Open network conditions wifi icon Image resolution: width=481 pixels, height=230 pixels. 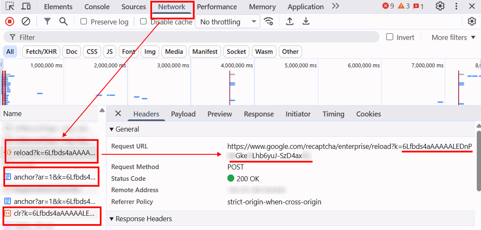(x=268, y=21)
